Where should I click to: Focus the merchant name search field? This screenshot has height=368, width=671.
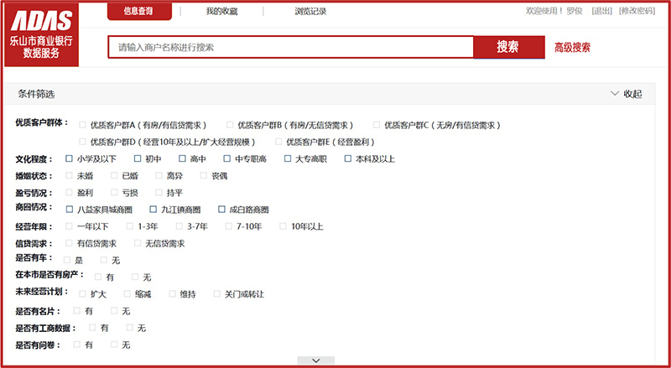pos(290,48)
